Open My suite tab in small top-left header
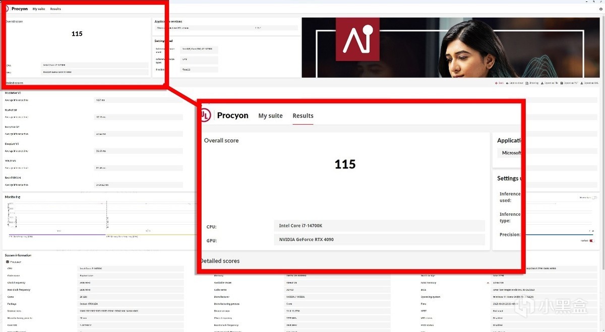 click(x=38, y=9)
